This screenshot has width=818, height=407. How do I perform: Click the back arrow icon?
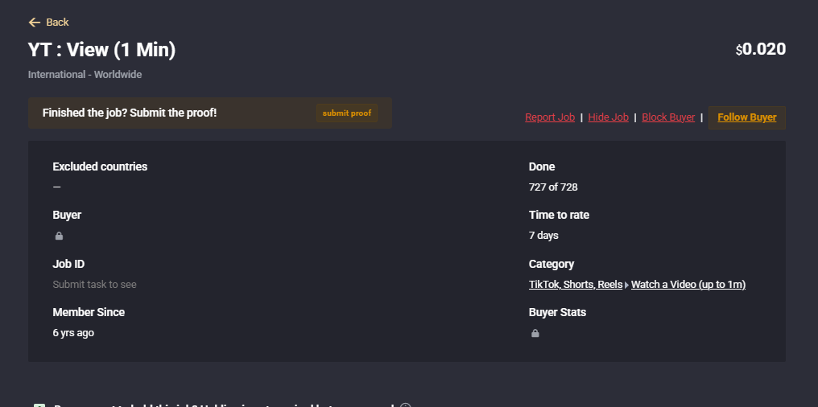pos(34,23)
